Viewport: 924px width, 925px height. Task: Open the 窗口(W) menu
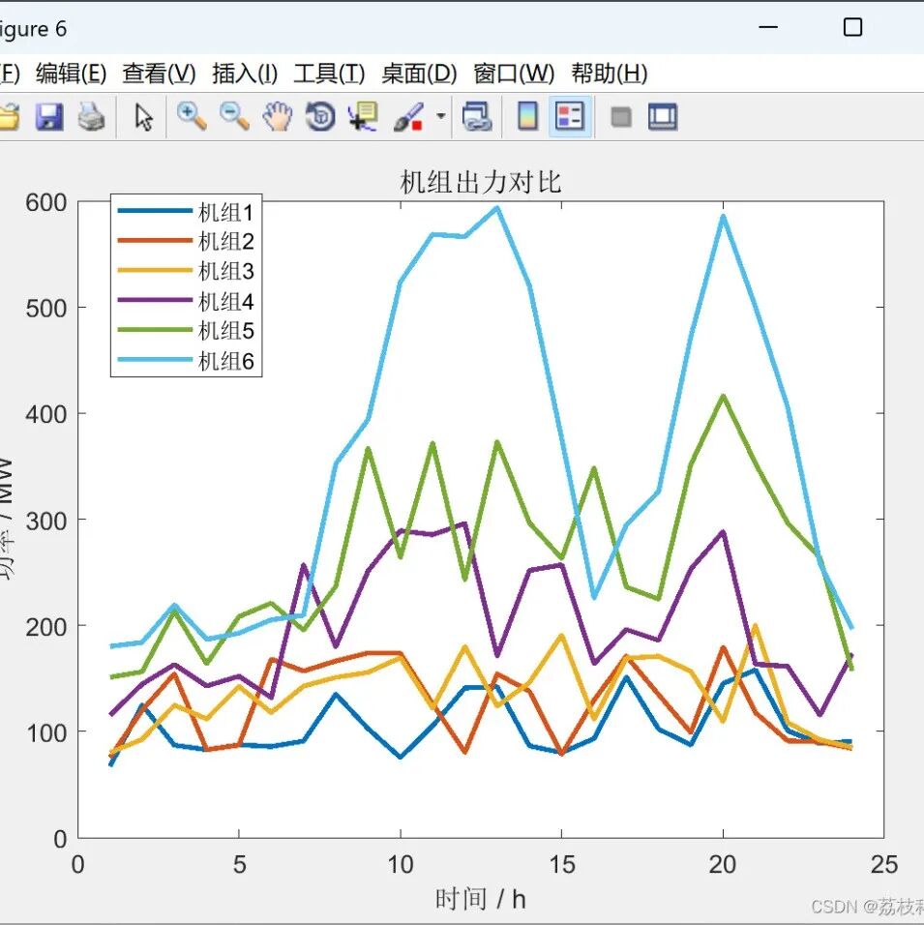point(514,74)
